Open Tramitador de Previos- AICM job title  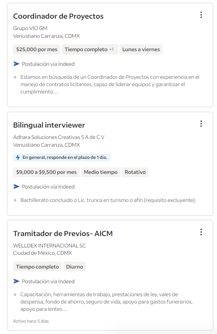click(63, 234)
